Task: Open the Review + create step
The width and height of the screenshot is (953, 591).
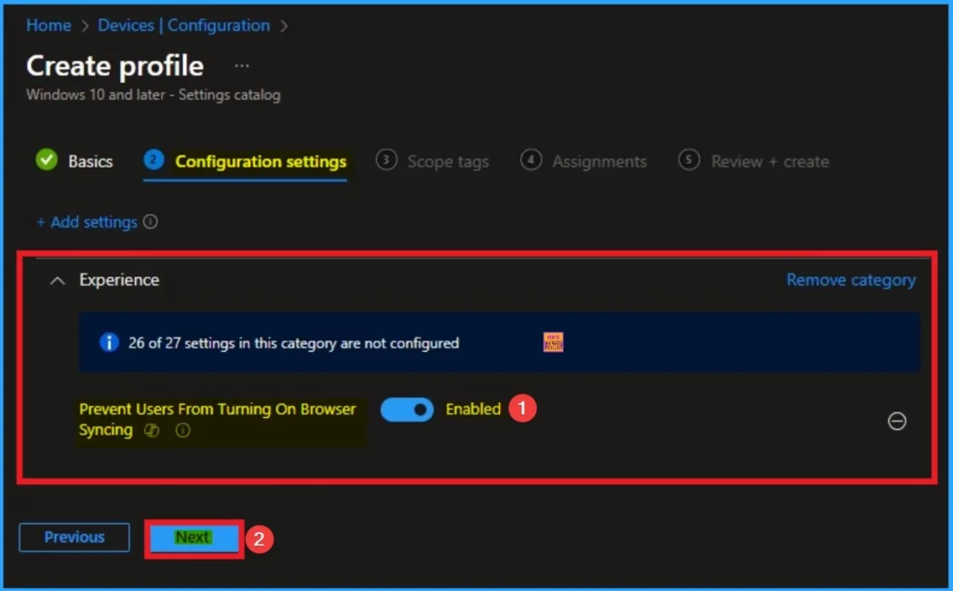Action: click(754, 161)
